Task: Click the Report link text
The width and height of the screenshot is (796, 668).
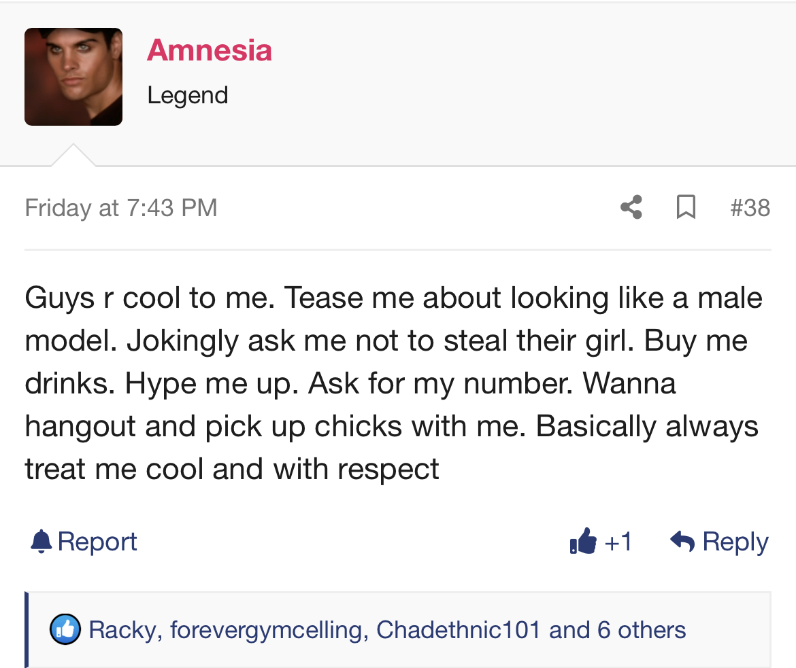Action: click(97, 542)
